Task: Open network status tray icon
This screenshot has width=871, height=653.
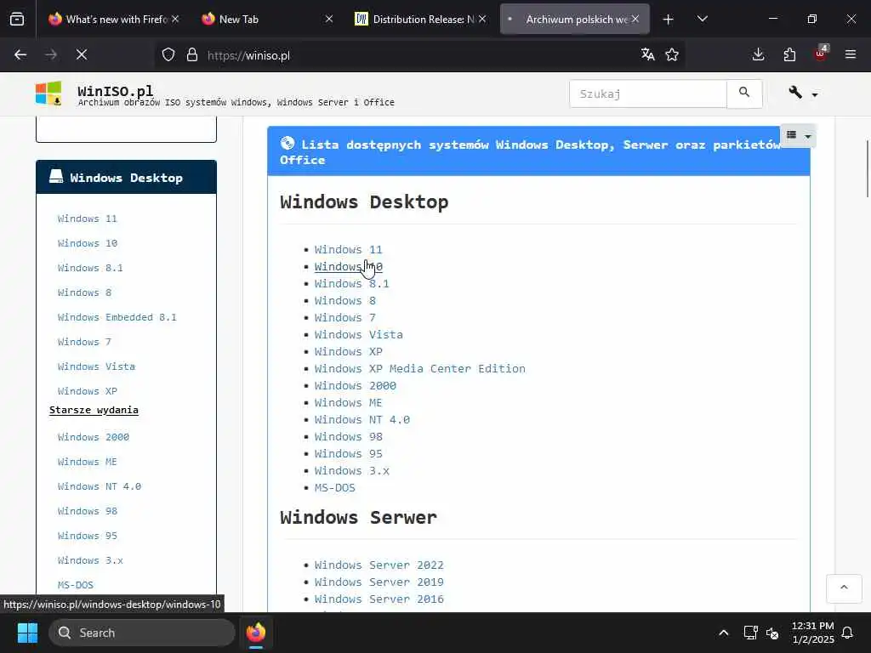Action: 750,633
